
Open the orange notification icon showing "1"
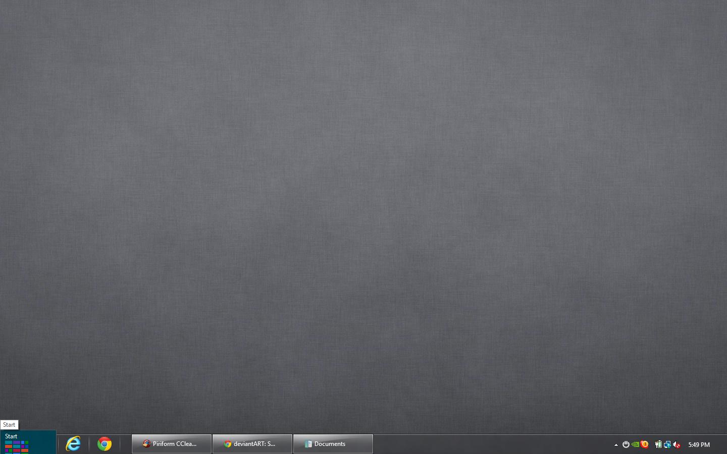tap(645, 445)
